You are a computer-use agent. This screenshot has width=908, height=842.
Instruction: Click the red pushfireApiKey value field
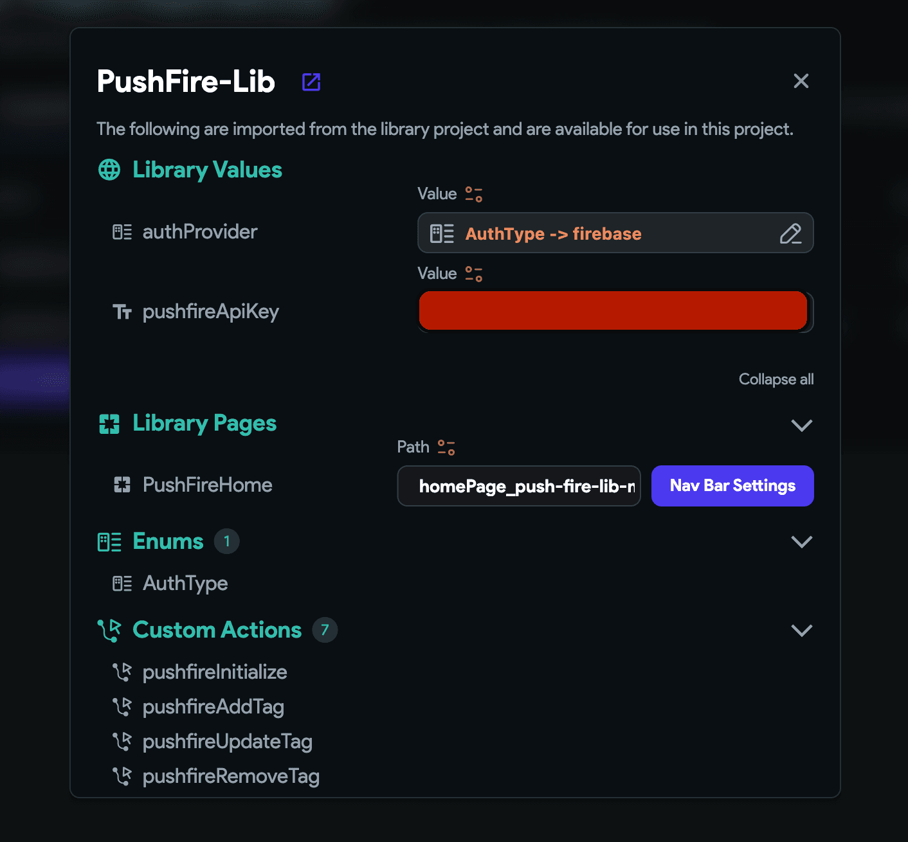click(x=613, y=311)
